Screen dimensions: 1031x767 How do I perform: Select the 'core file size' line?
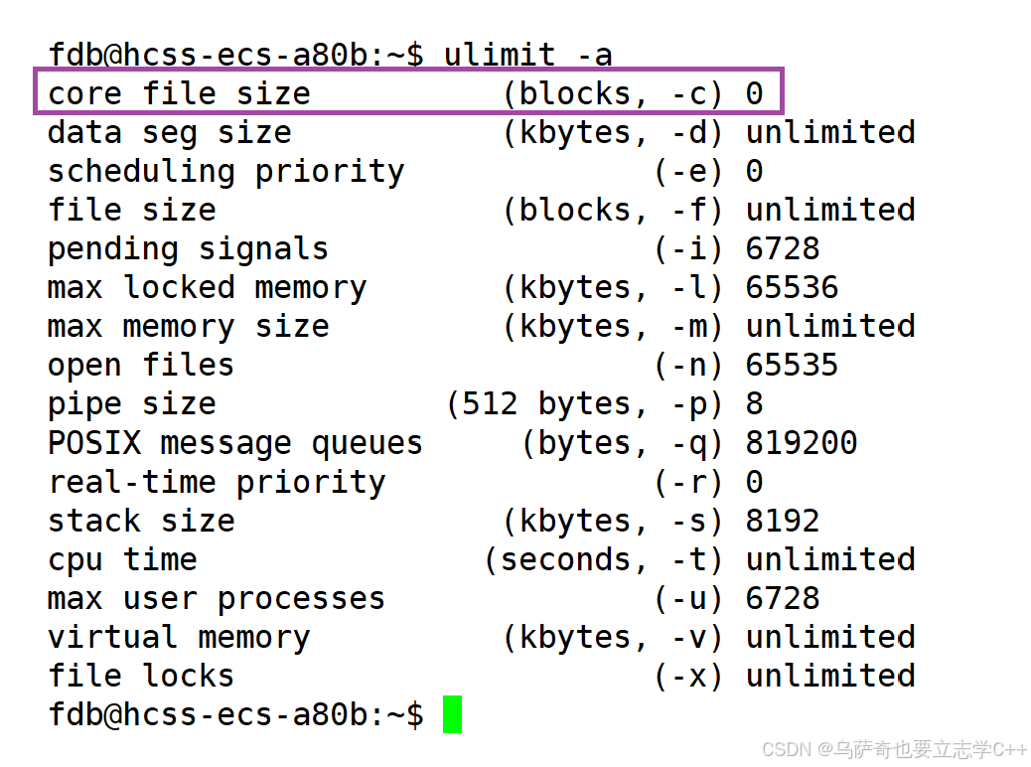(408, 91)
